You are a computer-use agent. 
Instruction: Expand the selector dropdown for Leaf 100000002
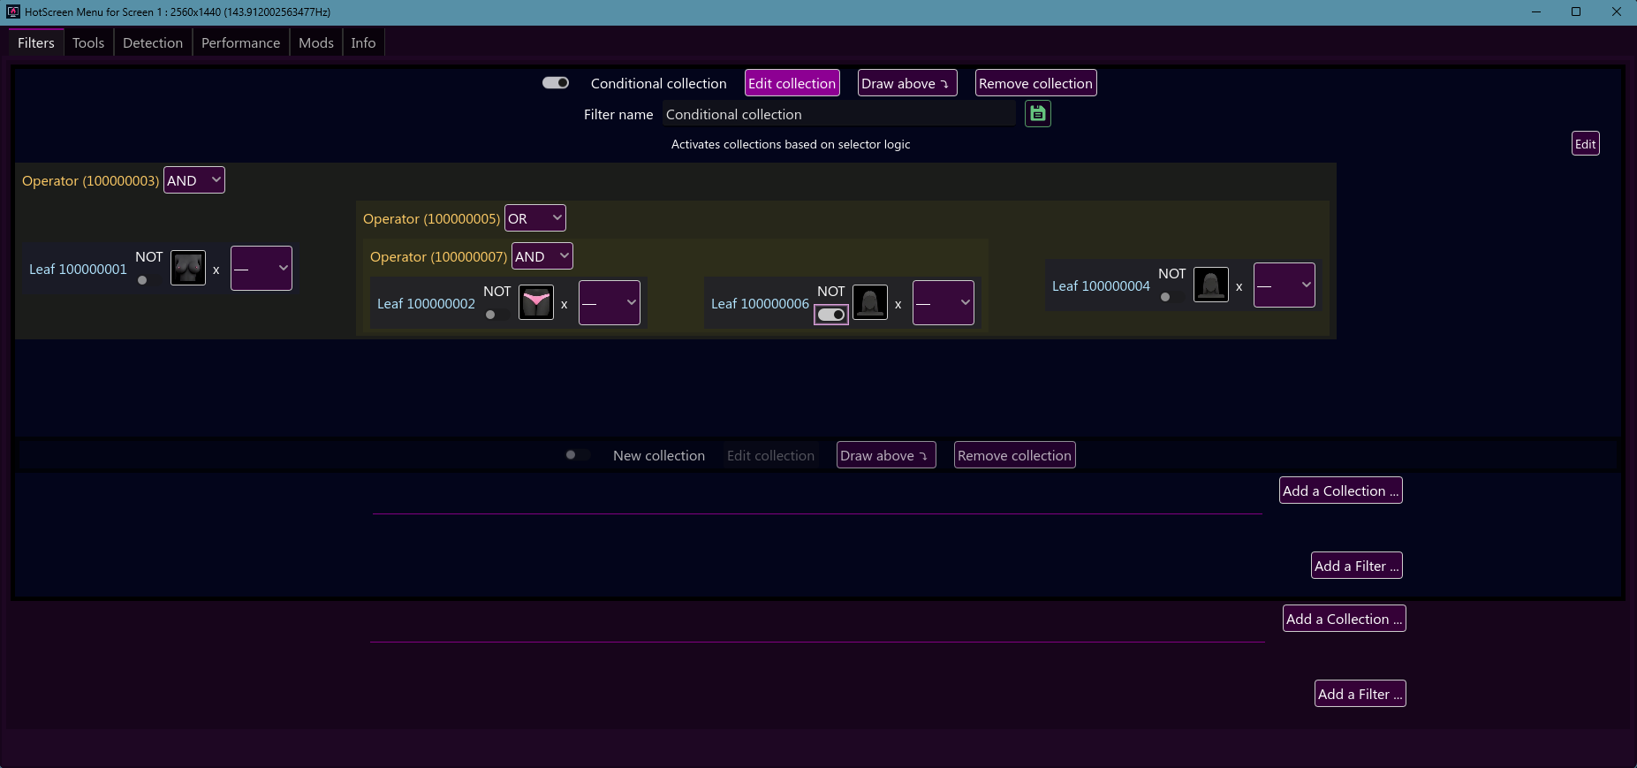pyautogui.click(x=610, y=302)
